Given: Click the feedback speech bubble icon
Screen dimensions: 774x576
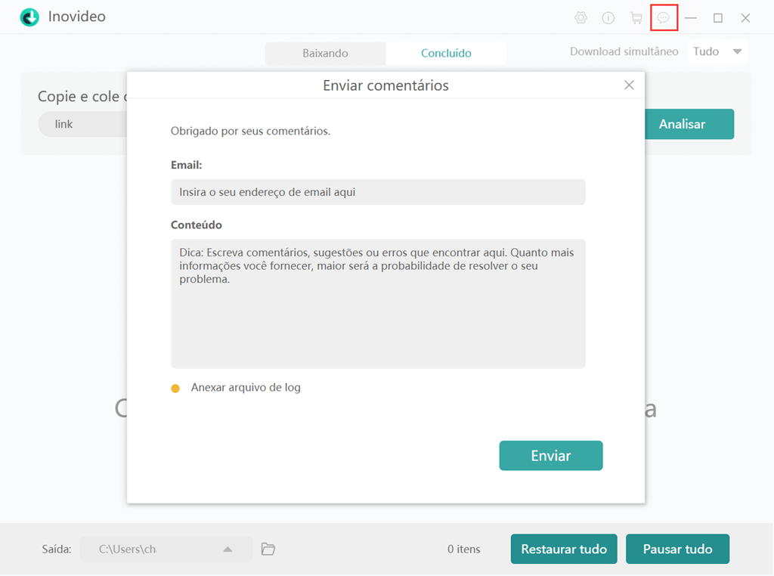Looking at the screenshot, I should (x=664, y=18).
